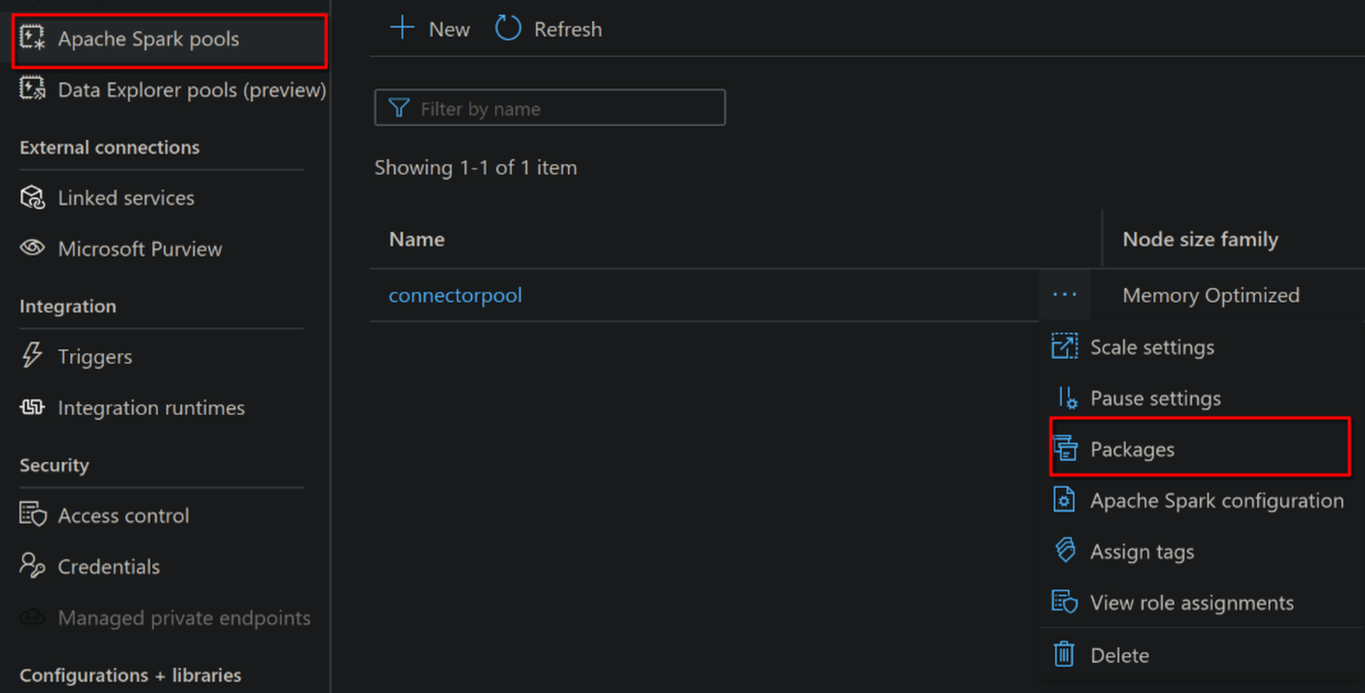Refresh the Spark pools list
This screenshot has height=693, width=1365.
[x=549, y=29]
